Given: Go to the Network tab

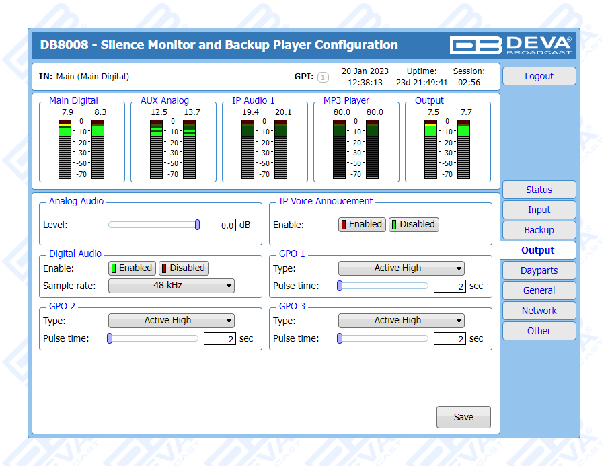Looking at the screenshot, I should 539,311.
